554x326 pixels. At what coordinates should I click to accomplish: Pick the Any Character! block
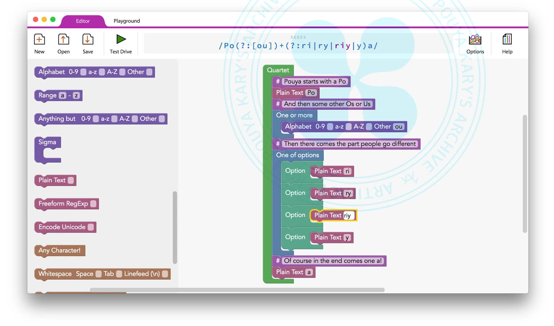(x=59, y=250)
